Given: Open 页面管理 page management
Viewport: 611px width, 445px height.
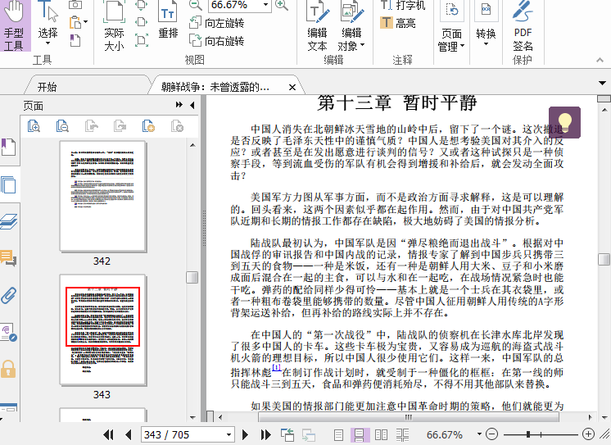Looking at the screenshot, I should coord(451,25).
